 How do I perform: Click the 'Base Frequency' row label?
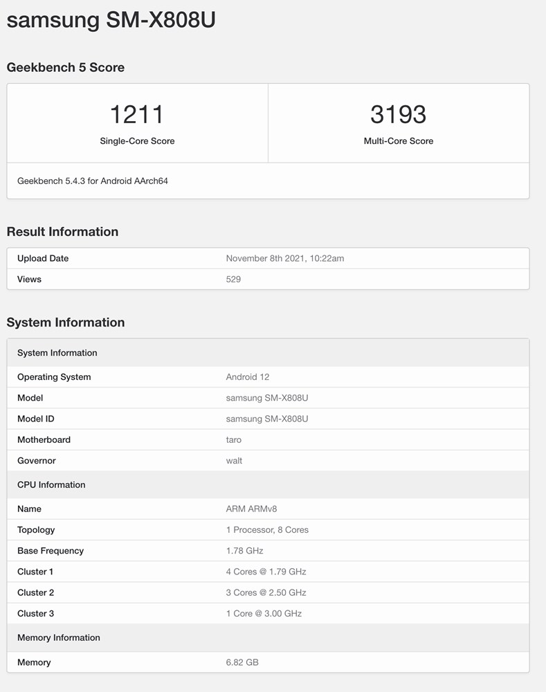(51, 551)
